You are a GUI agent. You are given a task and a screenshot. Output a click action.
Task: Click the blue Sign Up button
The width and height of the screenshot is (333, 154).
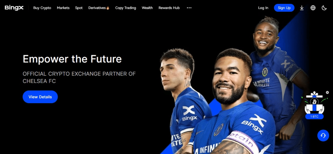284,8
